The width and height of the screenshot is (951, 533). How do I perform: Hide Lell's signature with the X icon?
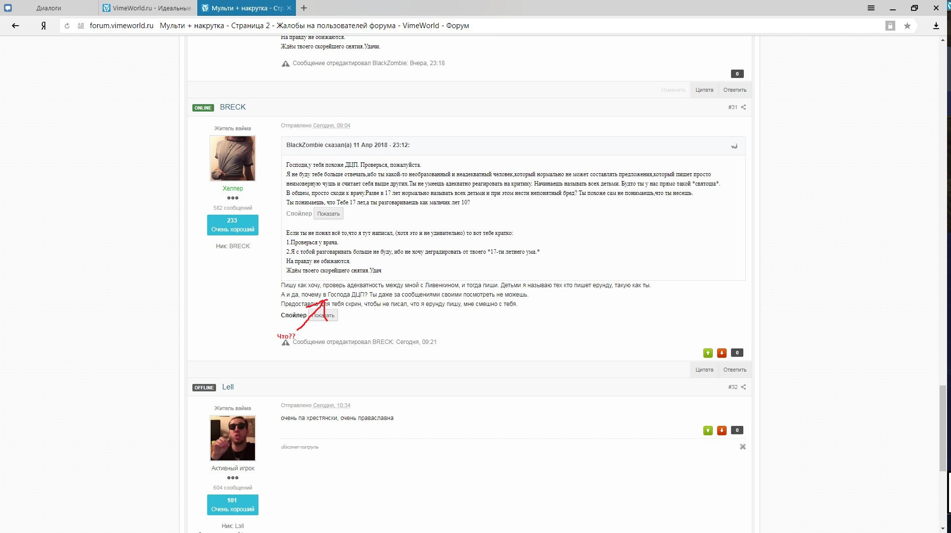pos(742,447)
